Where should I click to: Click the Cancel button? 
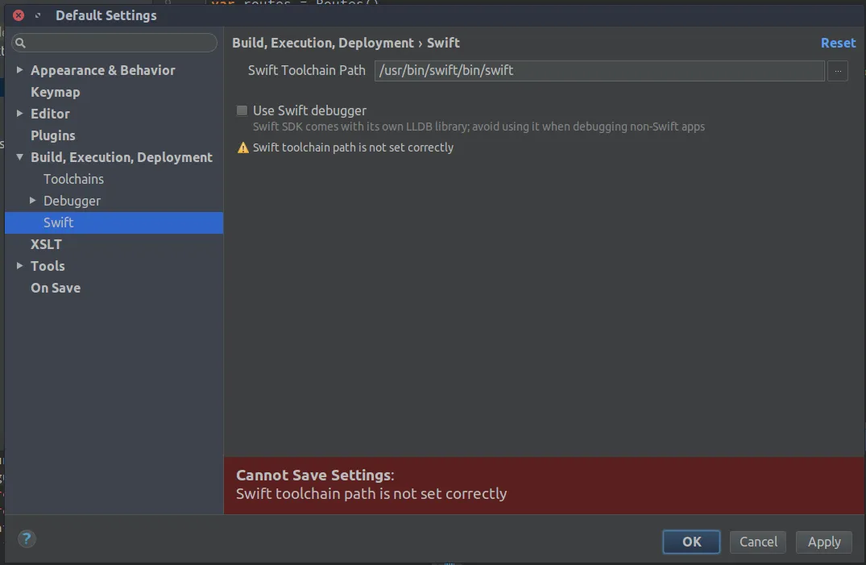tap(758, 542)
